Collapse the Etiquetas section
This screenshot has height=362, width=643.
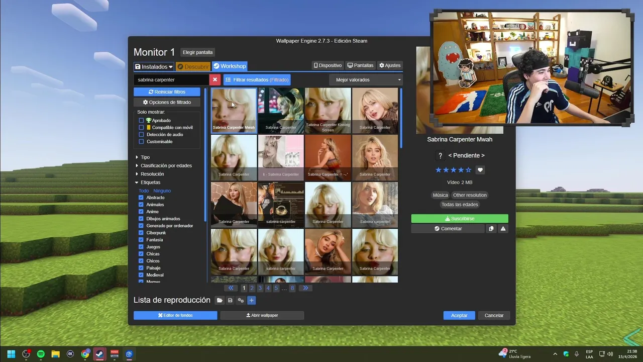pos(148,183)
